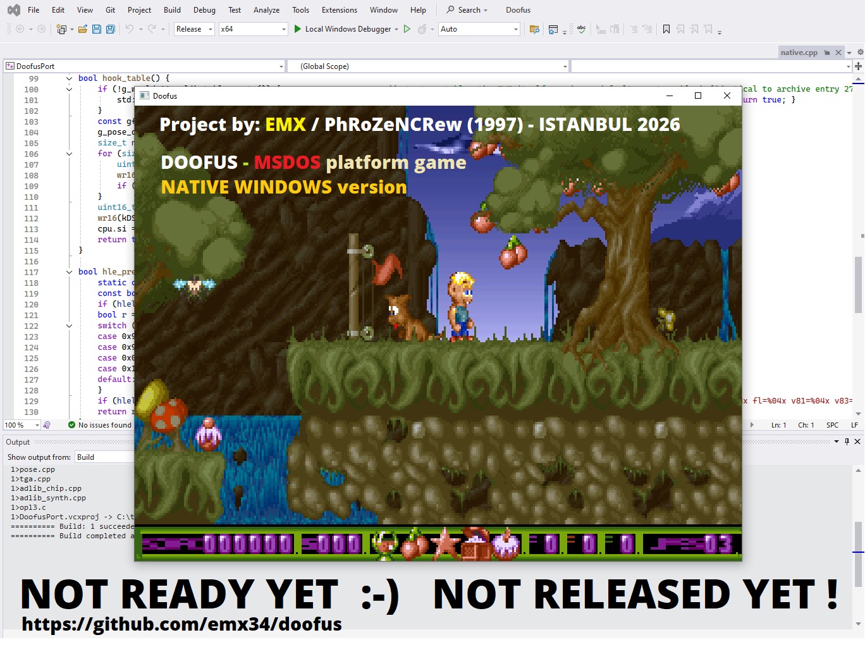Viewport: 865px width, 654px height.
Task: Open the (Global Scope) dropdown
Action: click(429, 66)
